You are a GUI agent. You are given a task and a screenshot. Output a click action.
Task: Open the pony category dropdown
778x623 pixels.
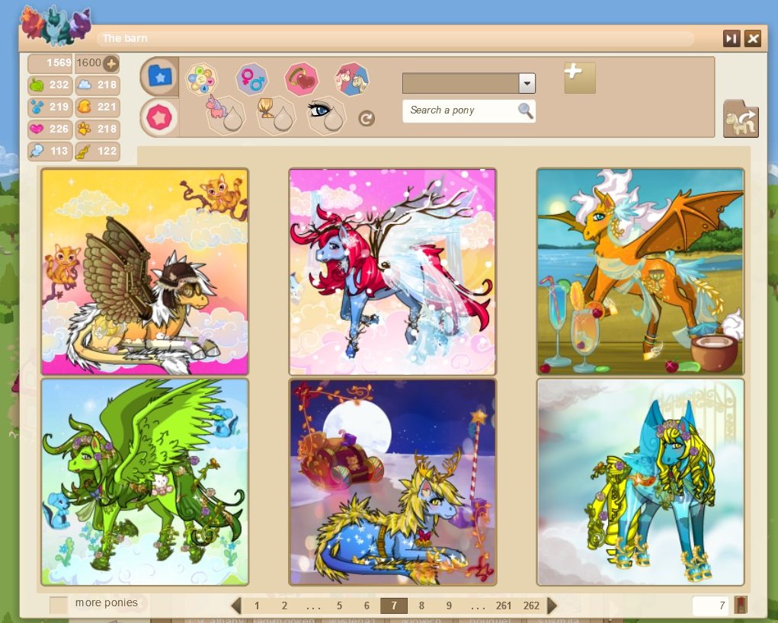click(x=527, y=83)
